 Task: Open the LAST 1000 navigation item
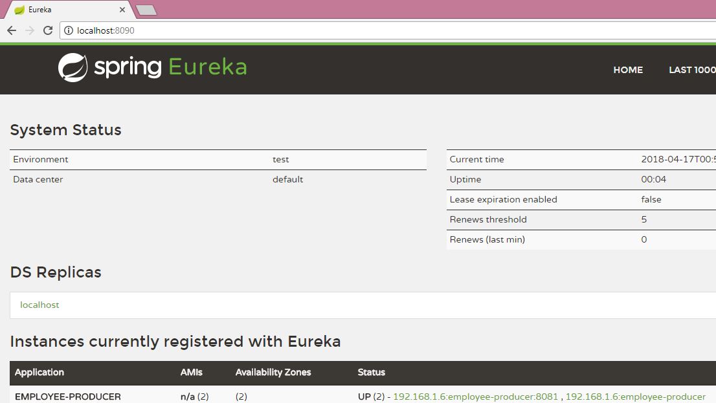tap(691, 70)
